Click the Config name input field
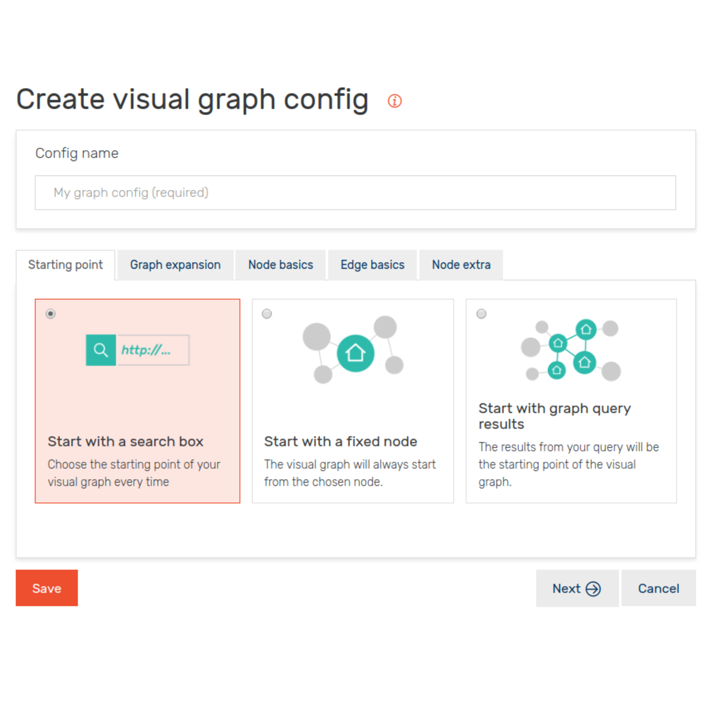This screenshot has height=711, width=711. coord(355,192)
